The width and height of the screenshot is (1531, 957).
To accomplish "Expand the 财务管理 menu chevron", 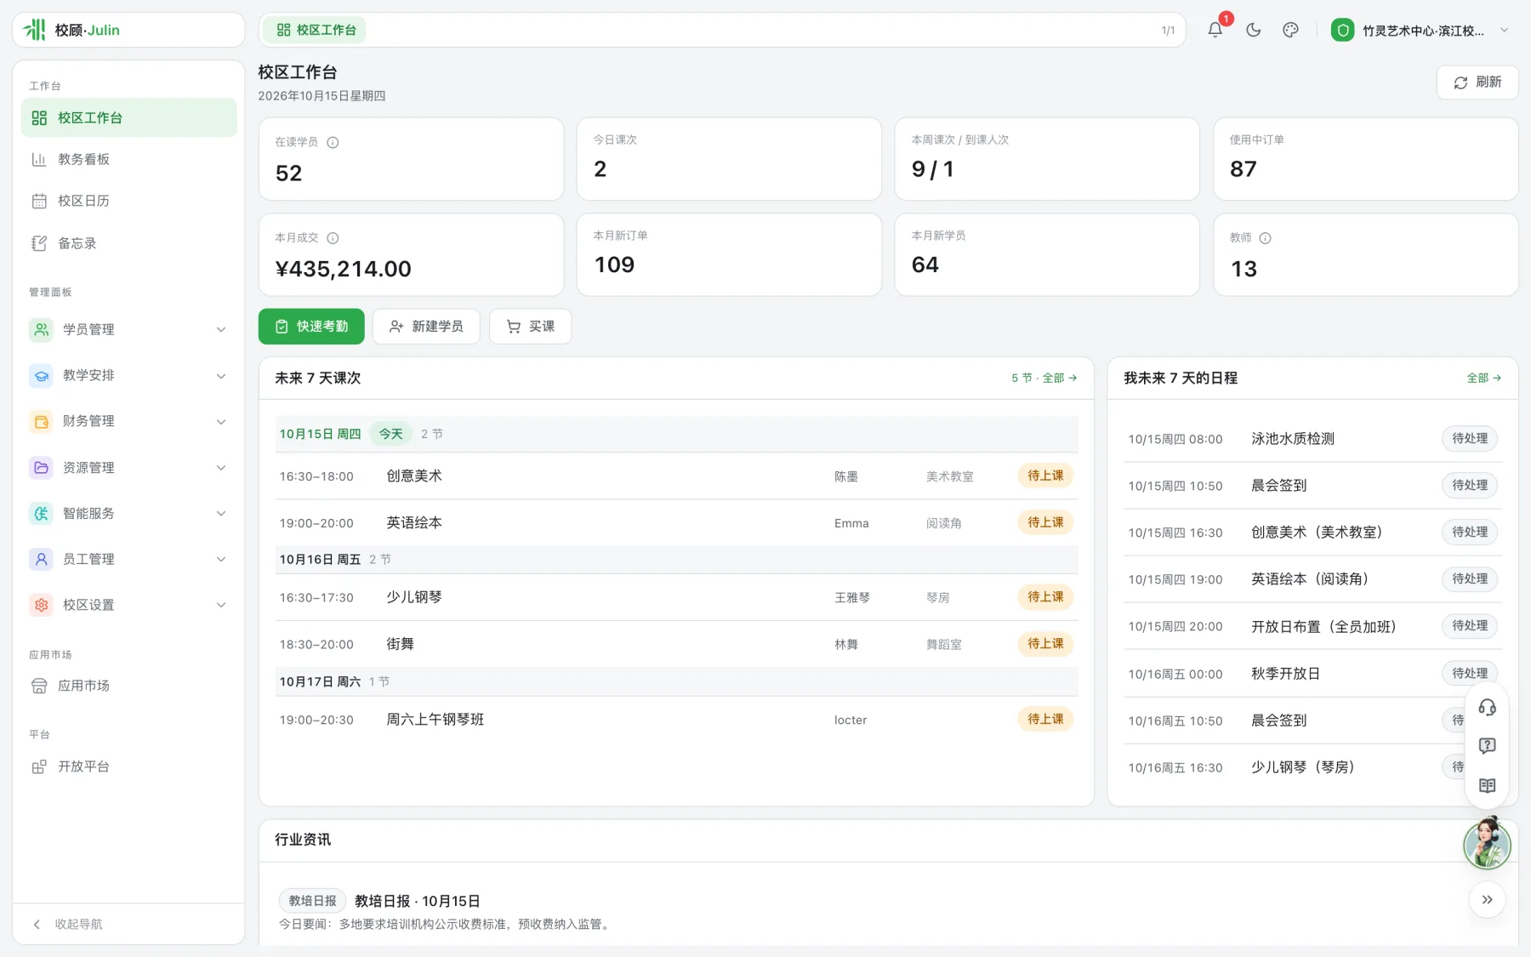I will [221, 421].
